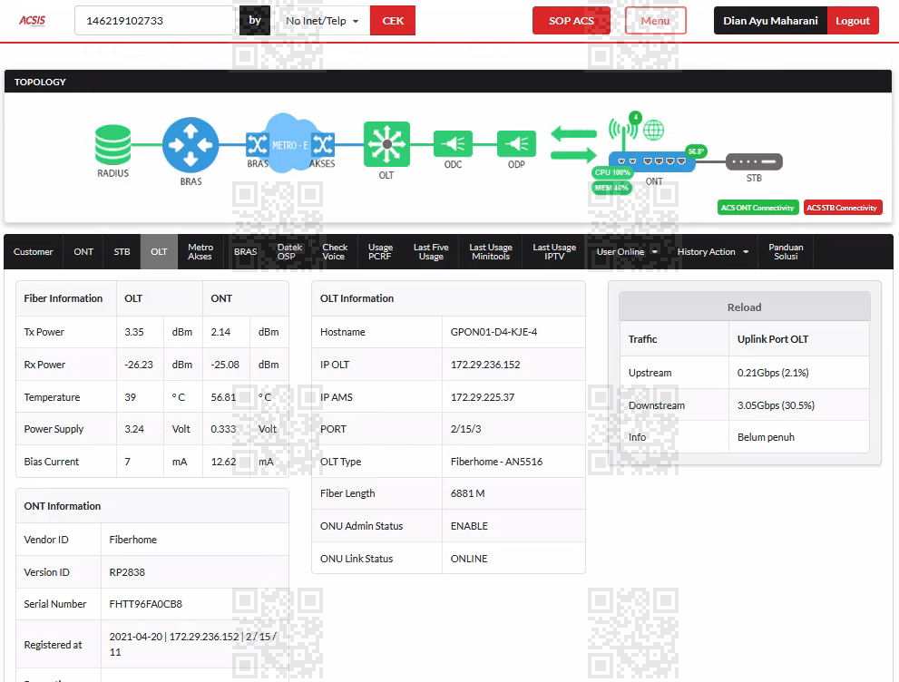
Task: Open the Metro Akses tab
Action: coord(200,251)
